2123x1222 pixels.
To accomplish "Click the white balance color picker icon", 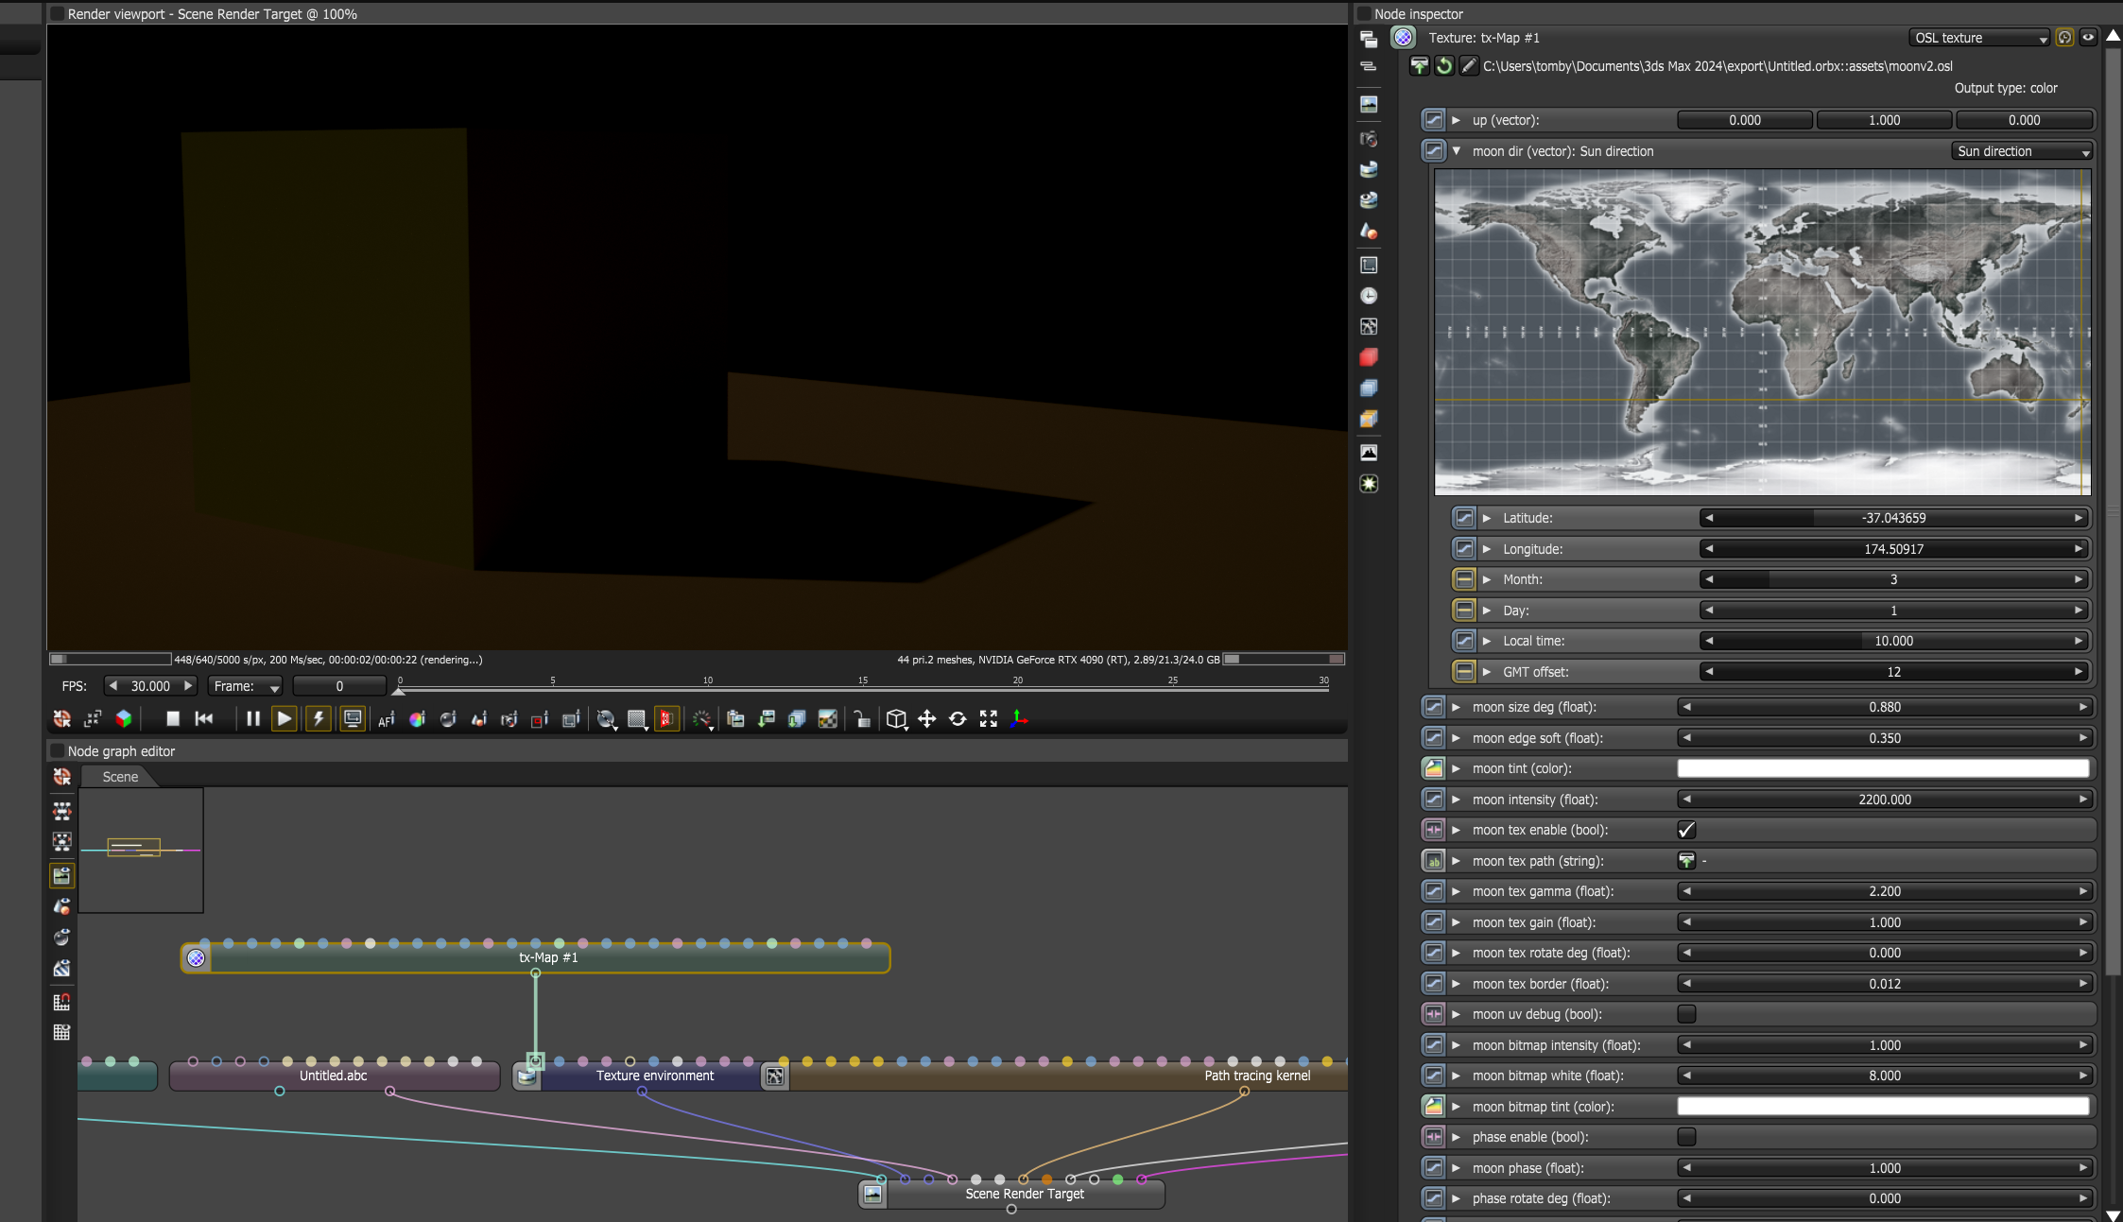I will pos(417,720).
